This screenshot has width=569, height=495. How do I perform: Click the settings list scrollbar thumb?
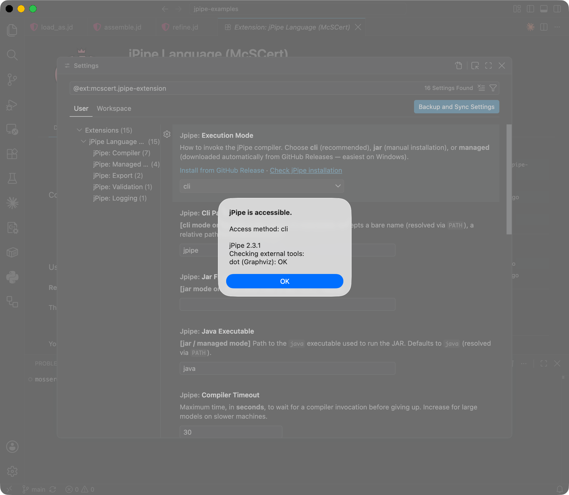click(x=509, y=180)
